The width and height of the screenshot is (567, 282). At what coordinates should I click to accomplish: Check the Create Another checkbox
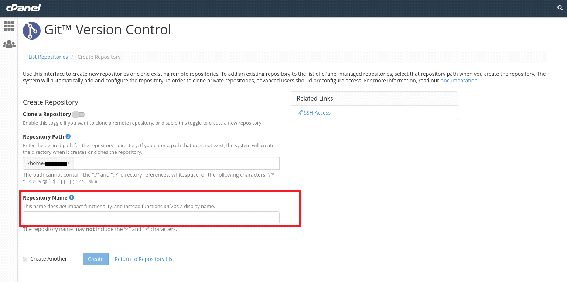point(25,259)
